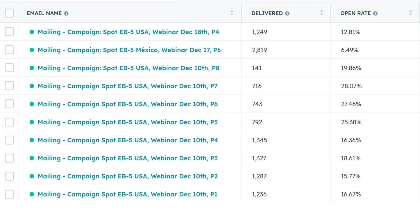
Task: Click green status dot for México Webinar Dec 17, P6
Action: (32, 50)
